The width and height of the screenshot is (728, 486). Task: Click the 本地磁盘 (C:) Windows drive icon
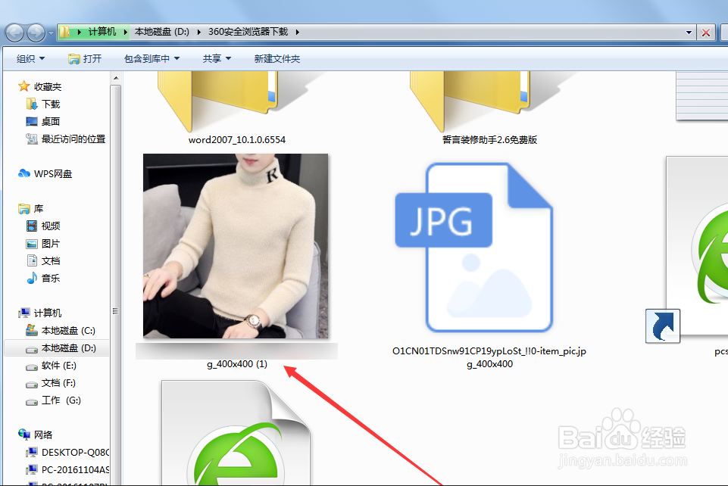[32, 330]
